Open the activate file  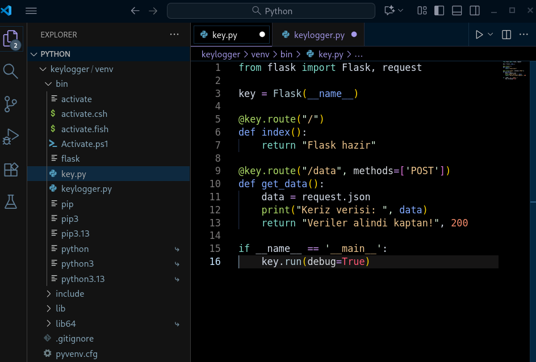[x=108, y=99]
